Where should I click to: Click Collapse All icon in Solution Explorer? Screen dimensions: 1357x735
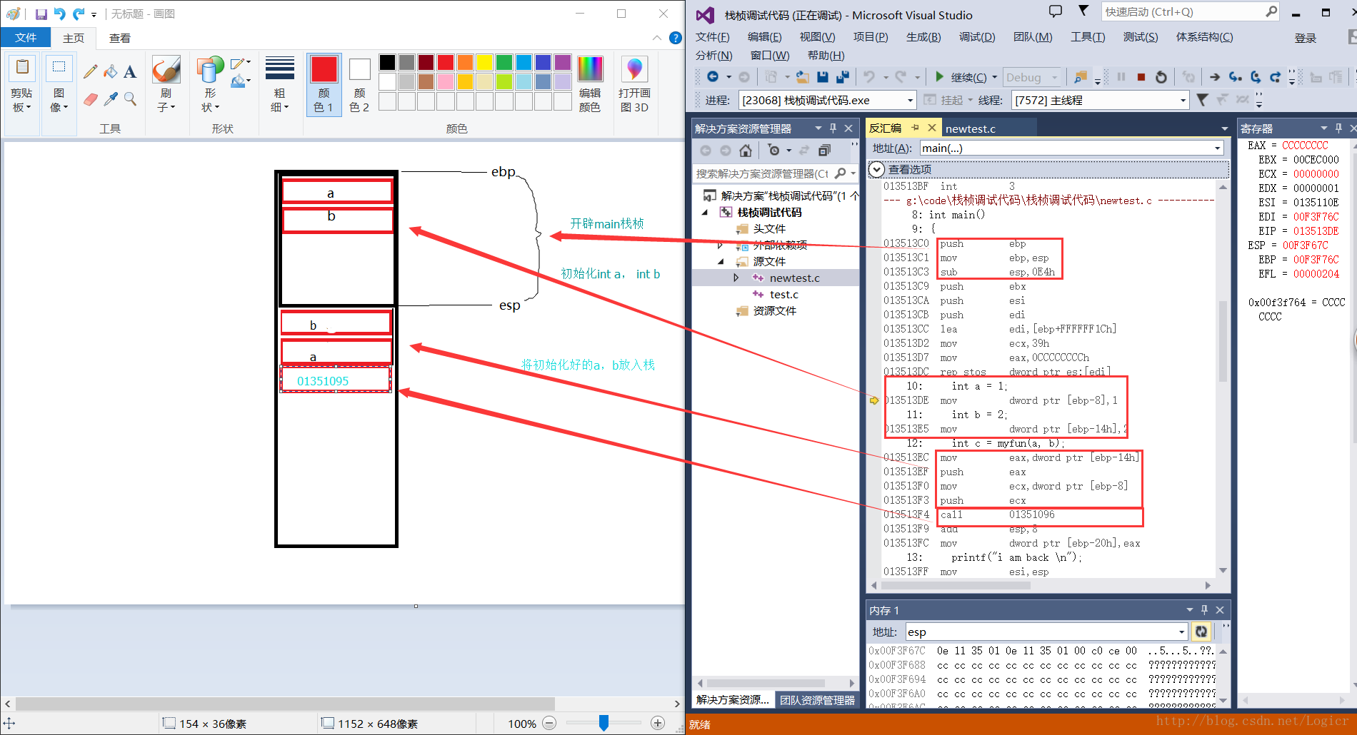(824, 150)
